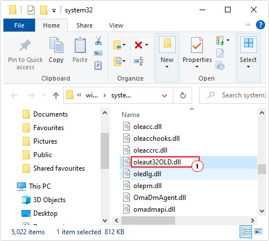Expand the Properties dropdown arrow

tap(197, 66)
